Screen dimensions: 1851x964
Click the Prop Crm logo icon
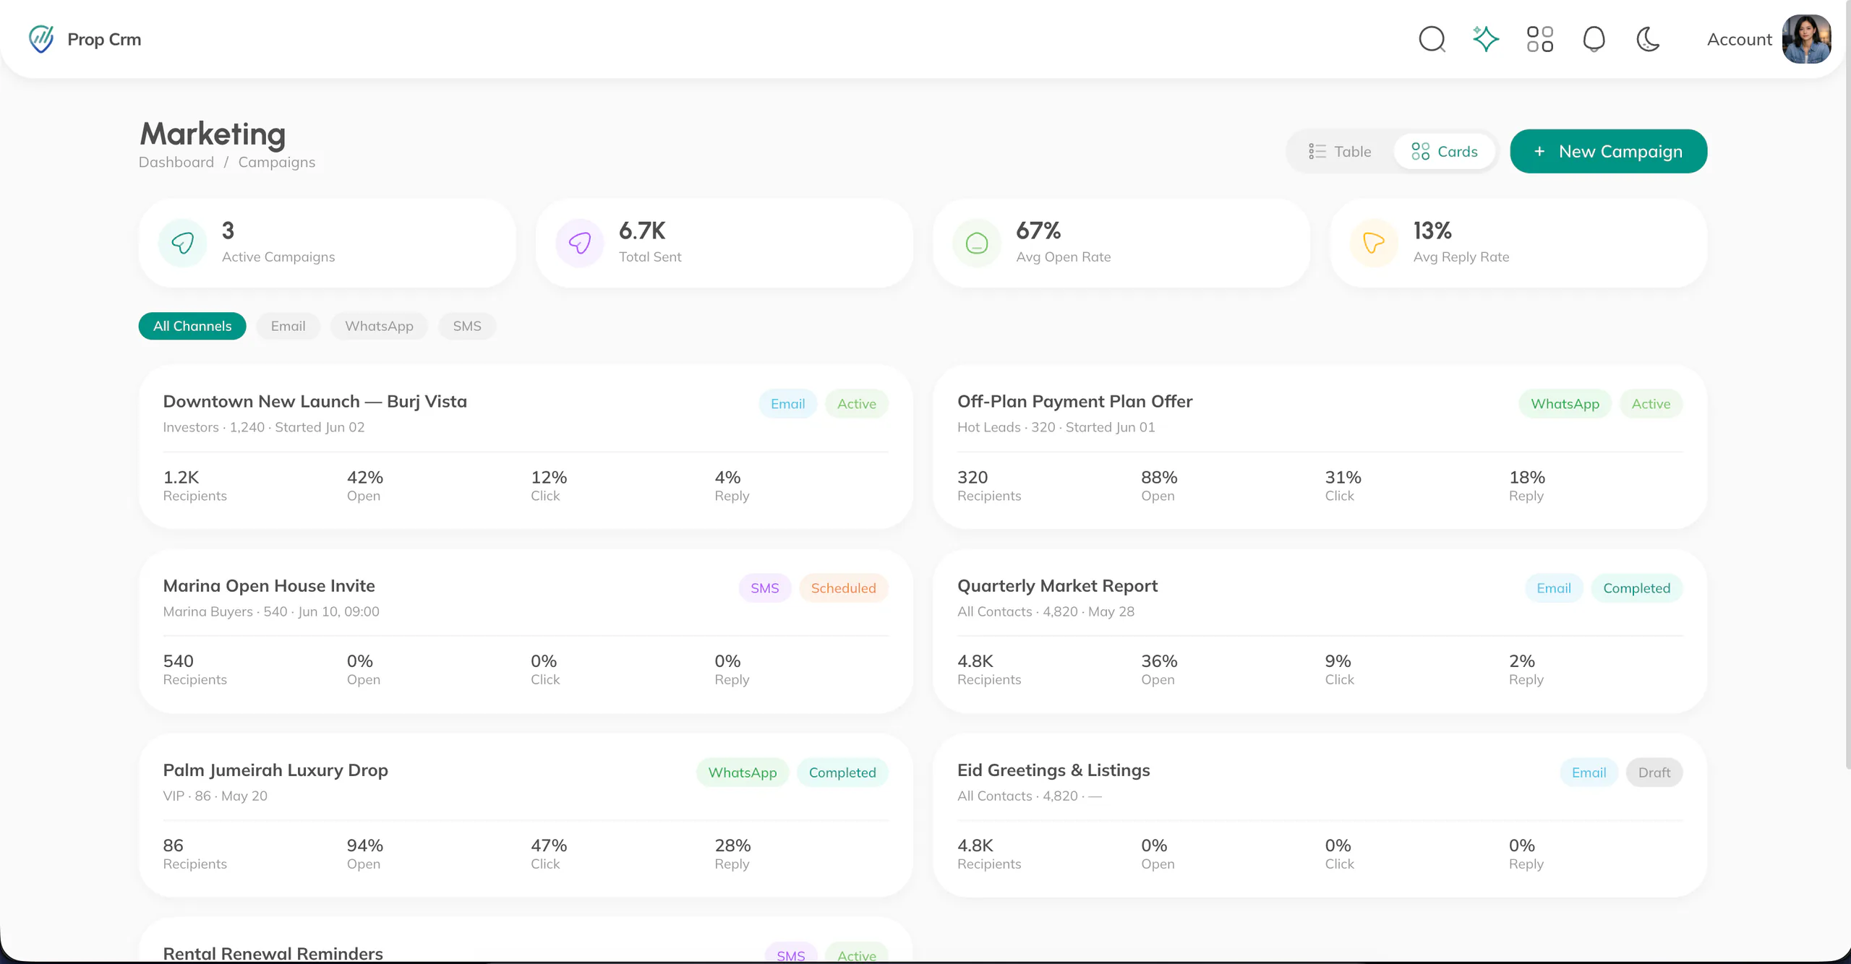point(41,39)
